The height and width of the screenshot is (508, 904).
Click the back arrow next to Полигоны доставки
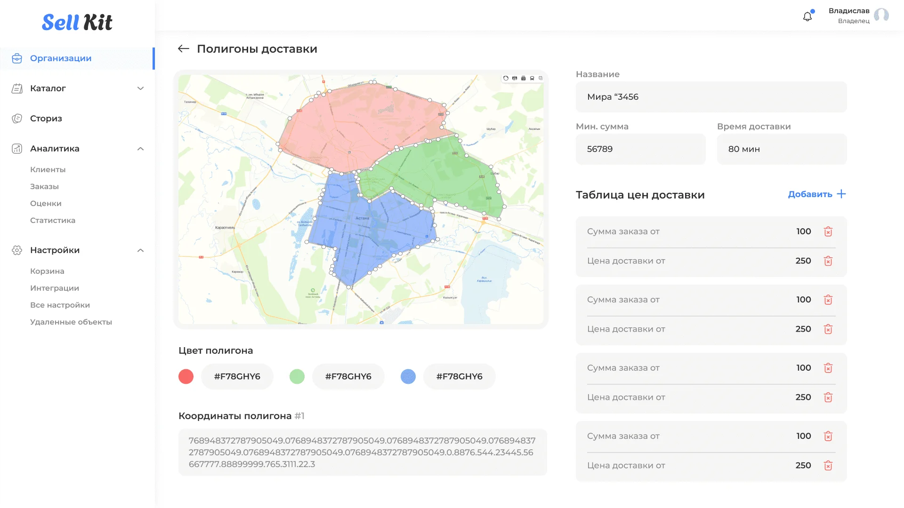pyautogui.click(x=184, y=48)
